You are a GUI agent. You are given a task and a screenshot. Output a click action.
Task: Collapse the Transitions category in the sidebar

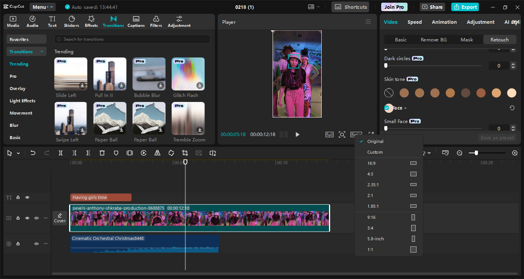(x=41, y=51)
